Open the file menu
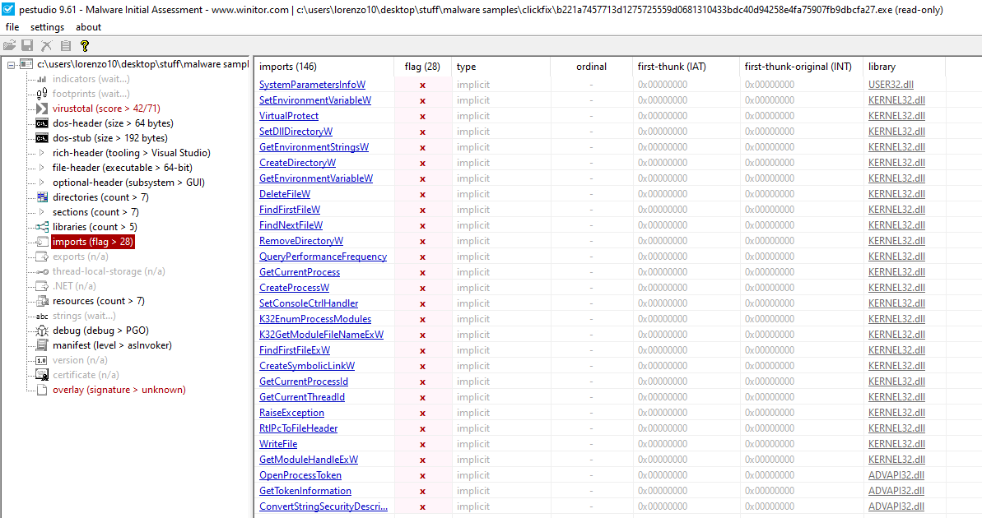The image size is (982, 518). pos(12,27)
